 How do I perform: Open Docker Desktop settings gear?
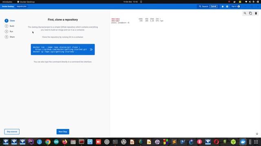(x=227, y=6)
